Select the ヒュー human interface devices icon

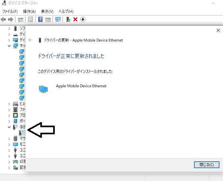15,104
